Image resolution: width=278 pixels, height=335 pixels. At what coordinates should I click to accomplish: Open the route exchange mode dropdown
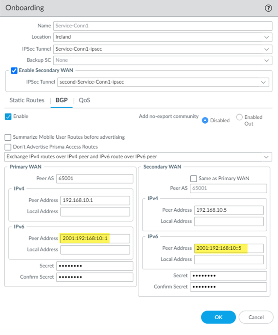click(x=266, y=157)
